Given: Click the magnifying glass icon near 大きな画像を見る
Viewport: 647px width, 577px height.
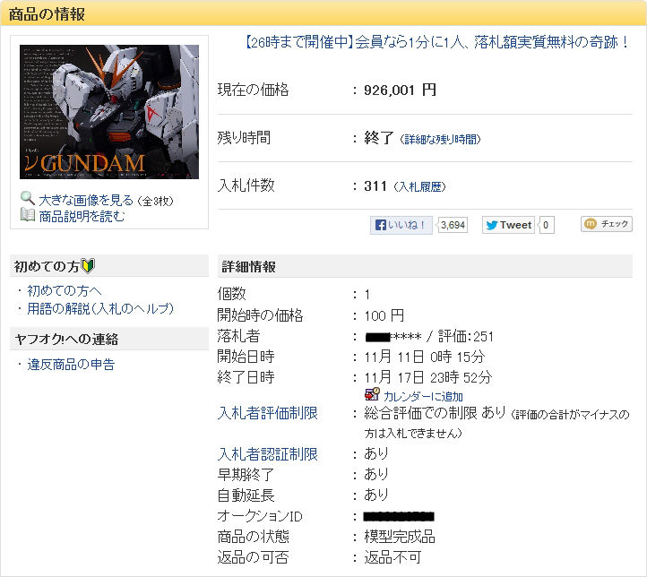Looking at the screenshot, I should 28,198.
